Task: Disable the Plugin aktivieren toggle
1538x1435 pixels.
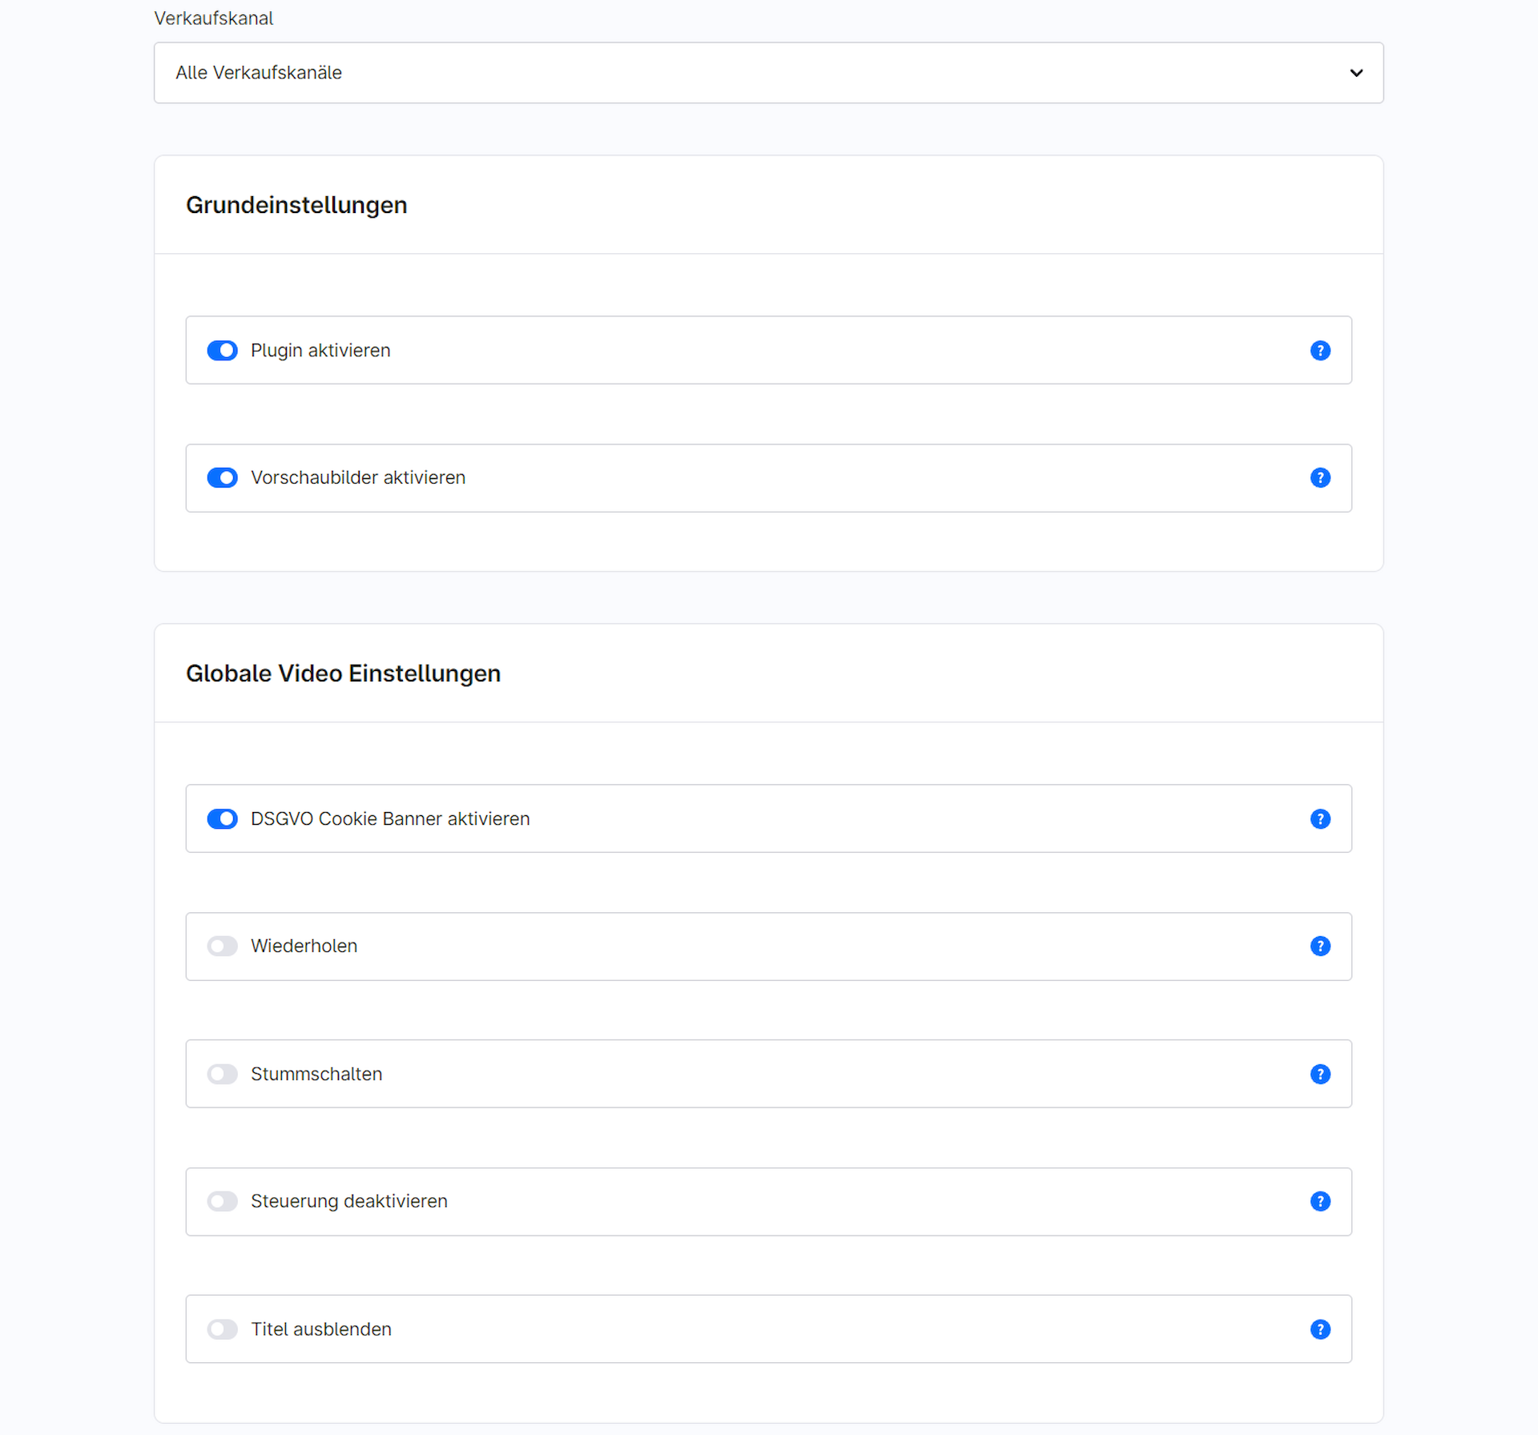Action: click(x=222, y=351)
